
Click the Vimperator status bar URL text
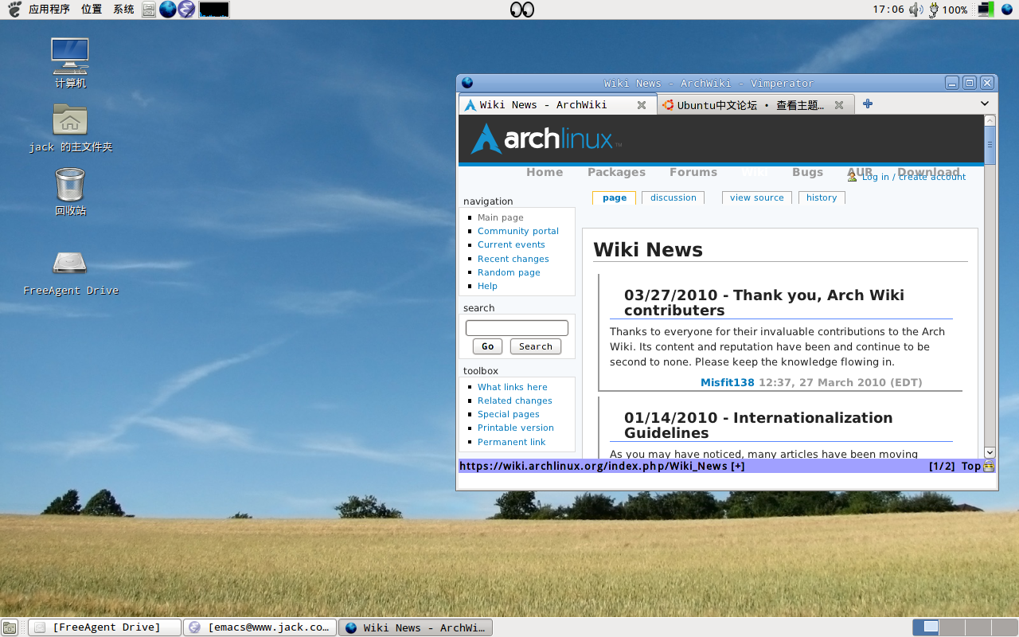pos(602,467)
